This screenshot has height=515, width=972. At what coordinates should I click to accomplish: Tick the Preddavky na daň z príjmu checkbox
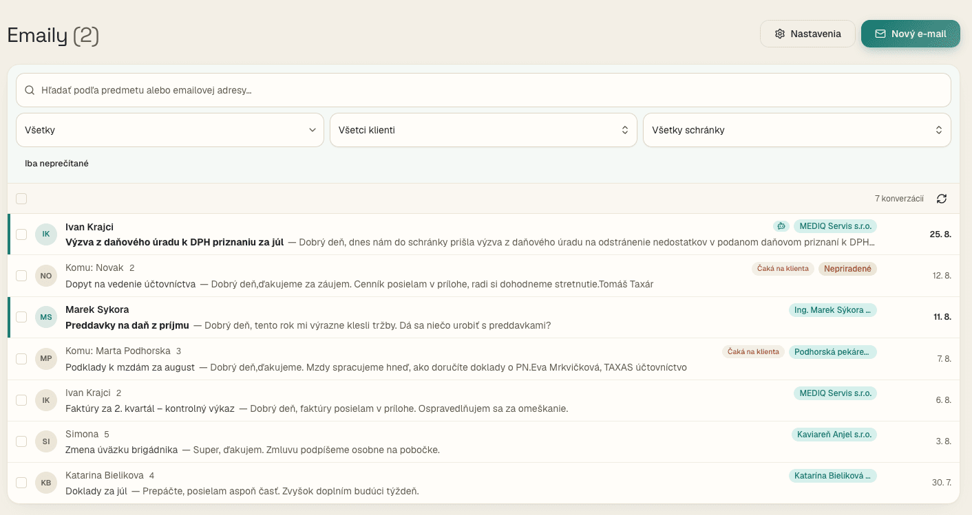21,317
